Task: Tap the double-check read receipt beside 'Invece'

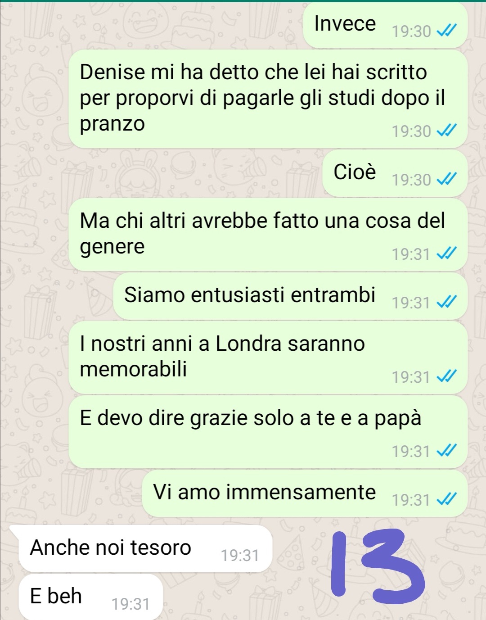Action: pyautogui.click(x=447, y=31)
